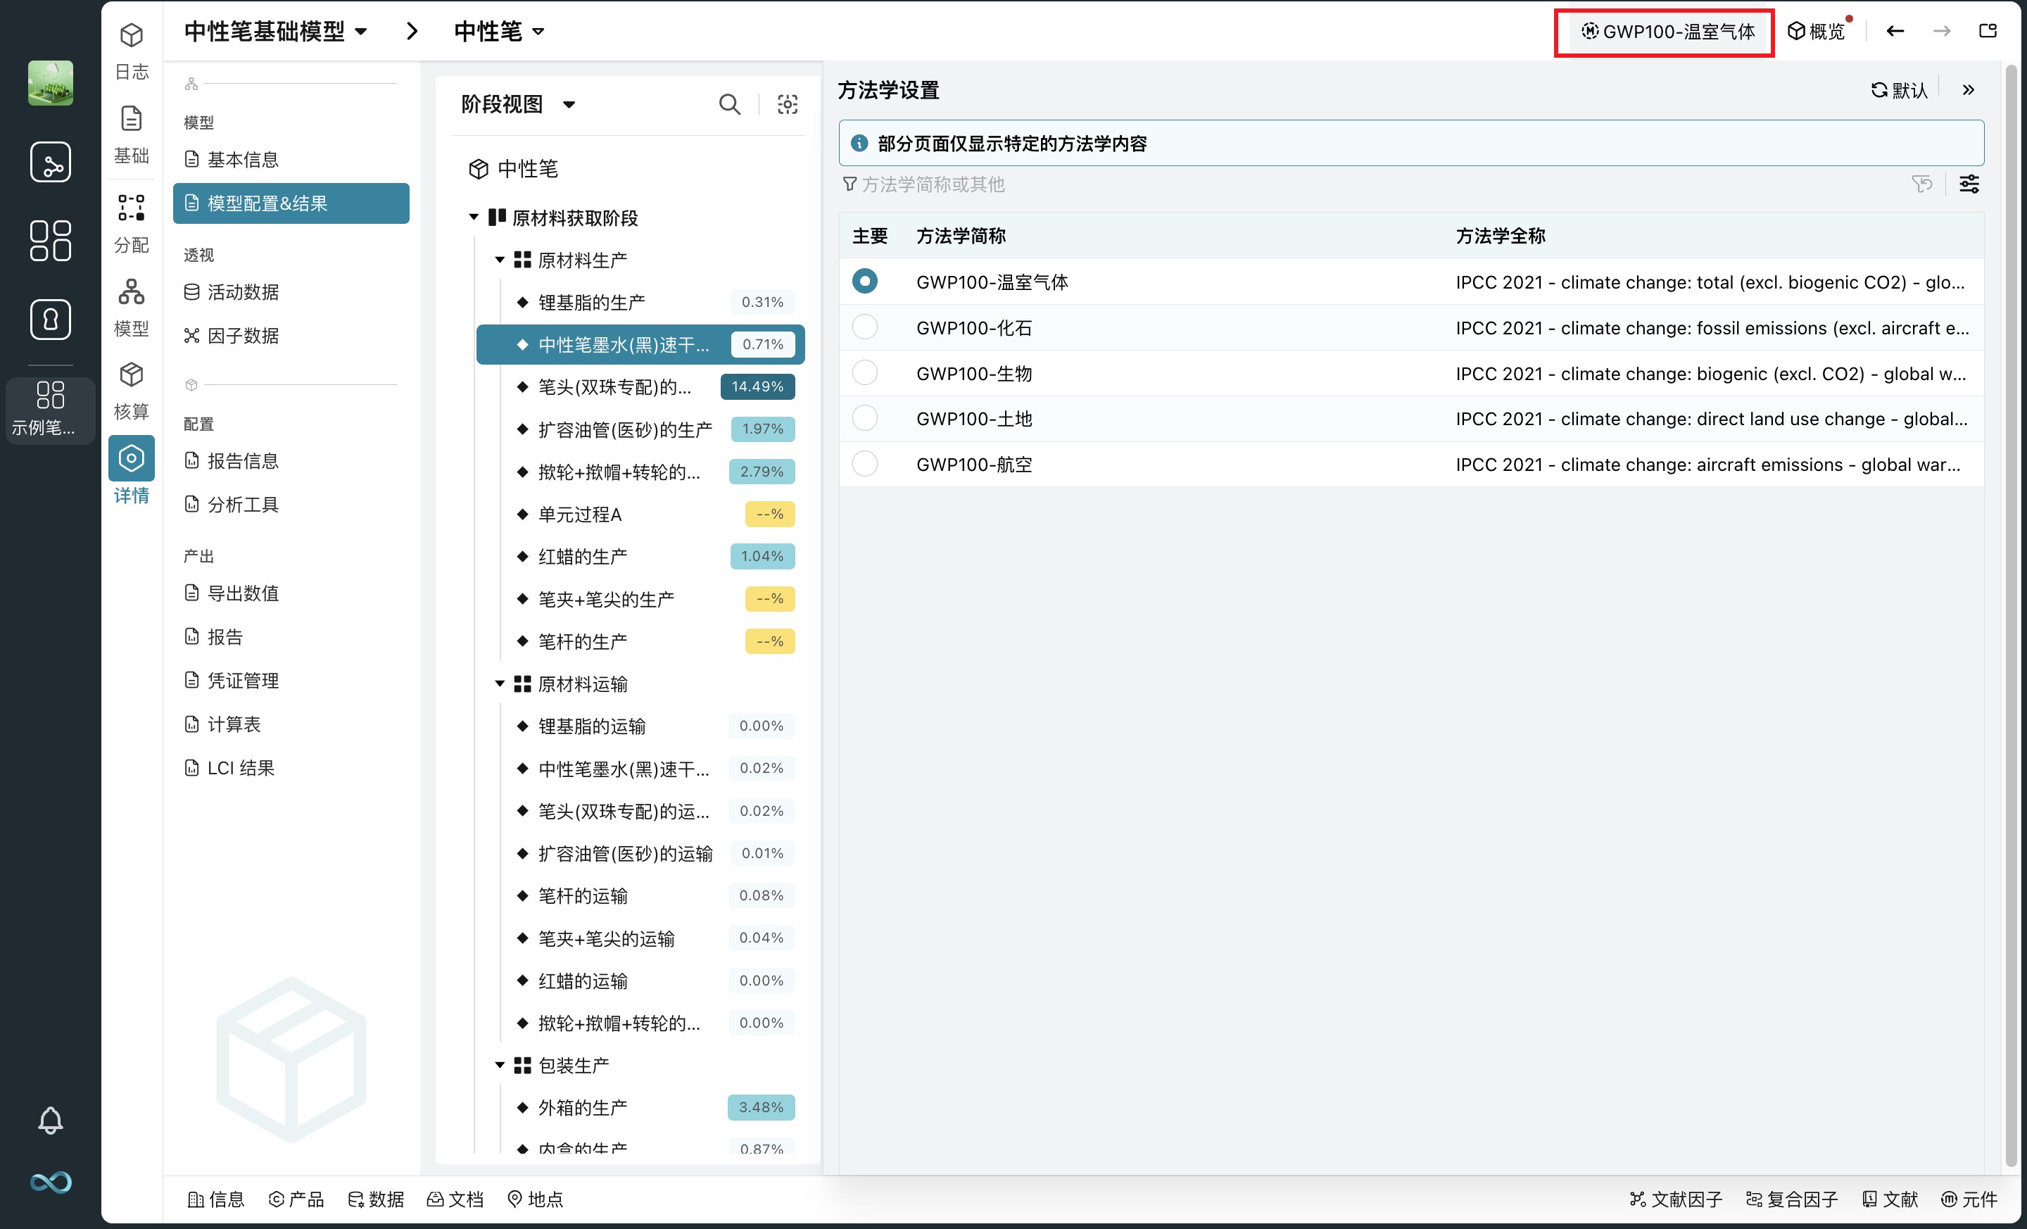Open column settings sliders icon
2027x1229 pixels.
tap(1969, 184)
